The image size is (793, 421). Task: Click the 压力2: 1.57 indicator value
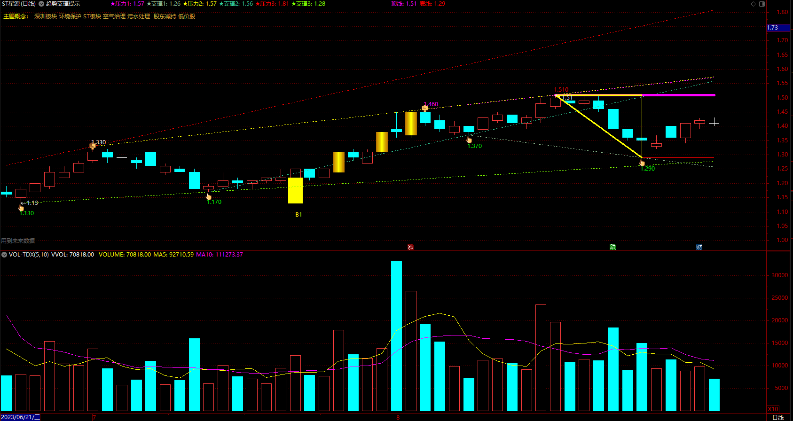click(200, 4)
